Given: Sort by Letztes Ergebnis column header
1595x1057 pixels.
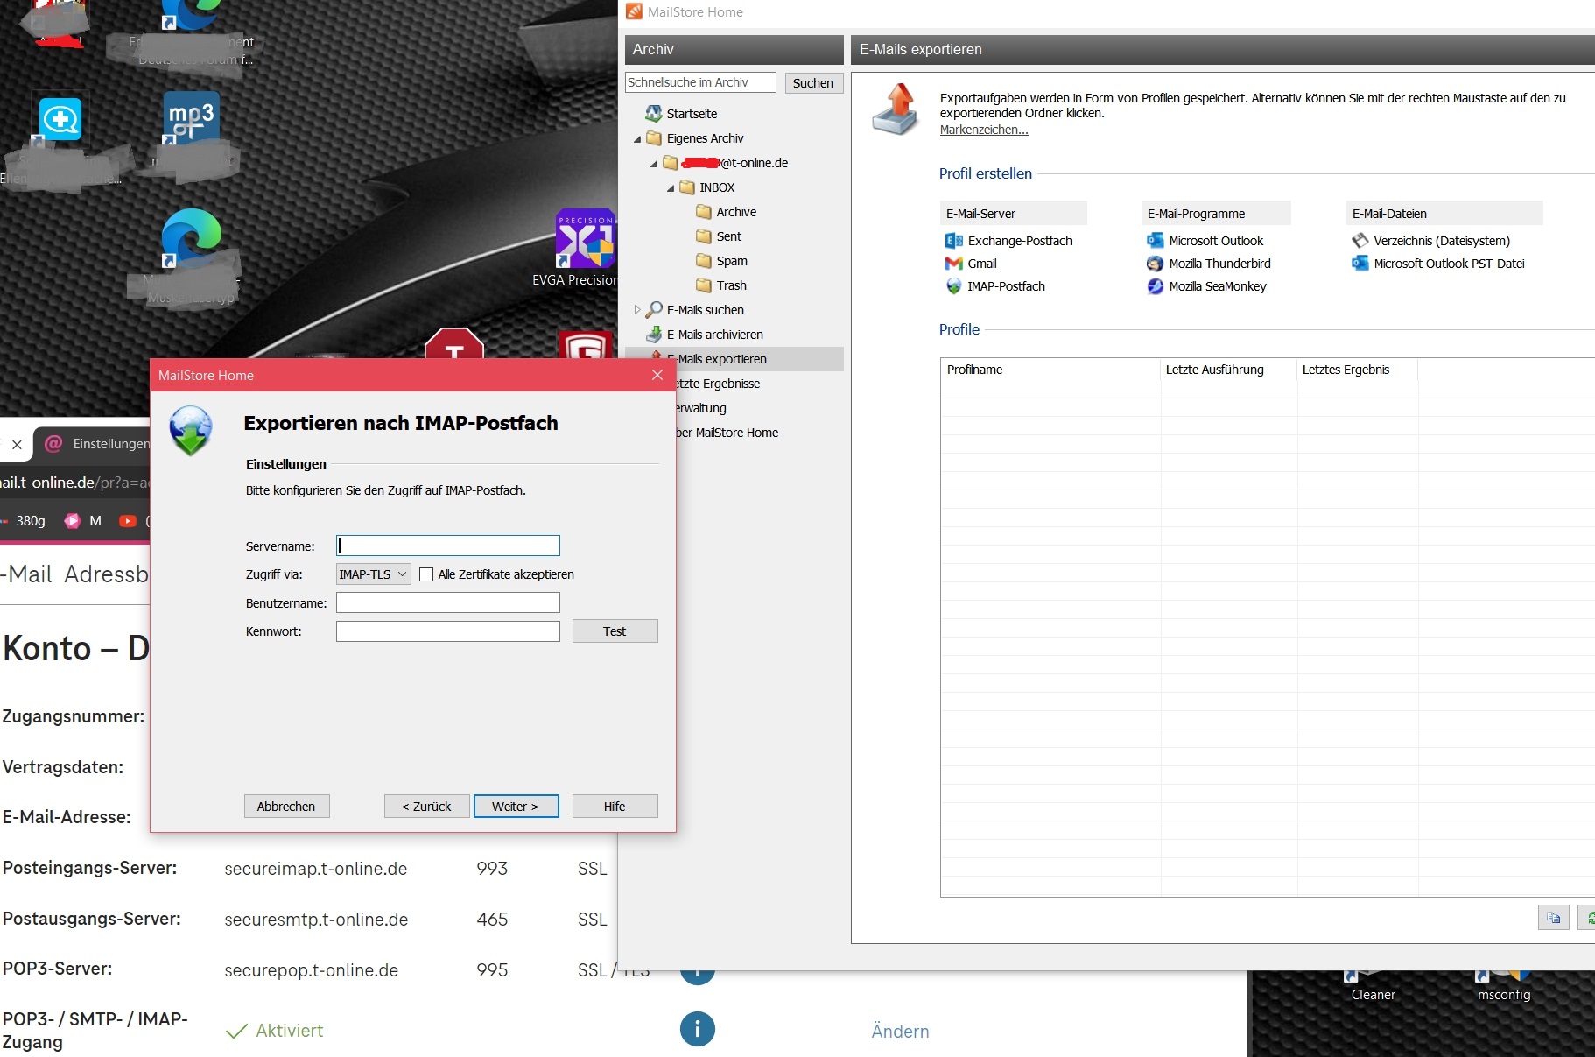Looking at the screenshot, I should click(1357, 370).
